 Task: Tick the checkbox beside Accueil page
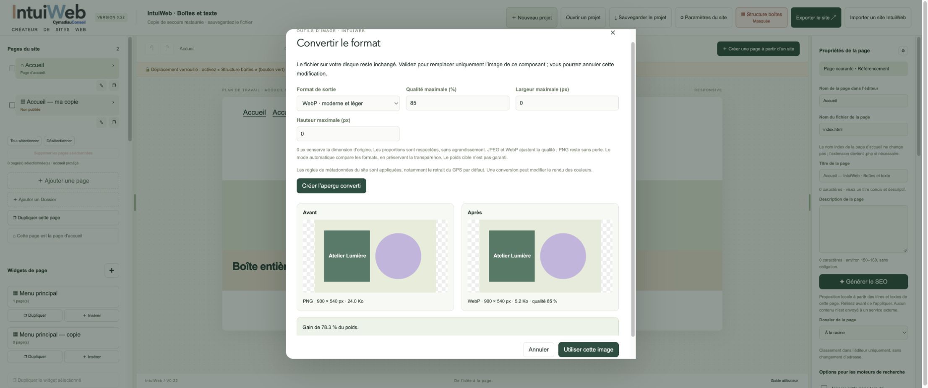click(12, 68)
